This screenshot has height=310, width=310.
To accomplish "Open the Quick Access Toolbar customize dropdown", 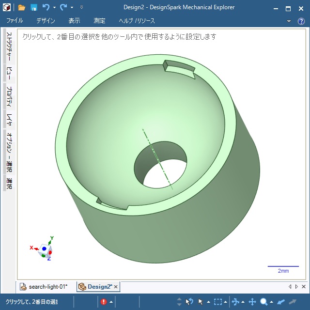I will click(x=81, y=8).
